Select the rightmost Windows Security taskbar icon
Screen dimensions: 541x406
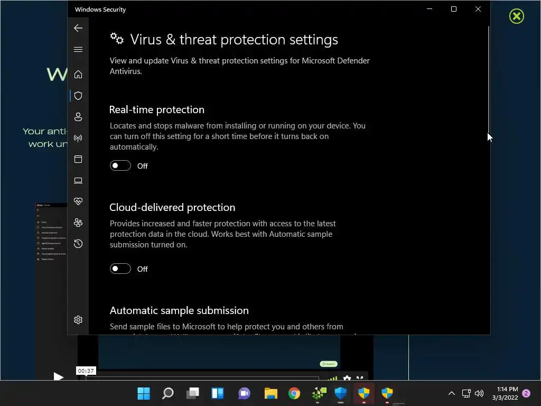[x=387, y=393]
